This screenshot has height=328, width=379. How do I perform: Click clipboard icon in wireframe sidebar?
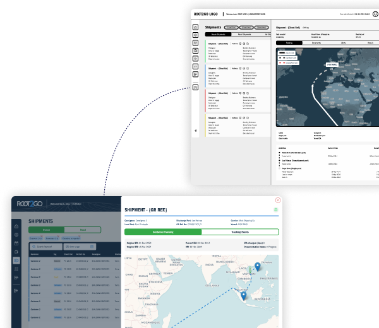195,50
